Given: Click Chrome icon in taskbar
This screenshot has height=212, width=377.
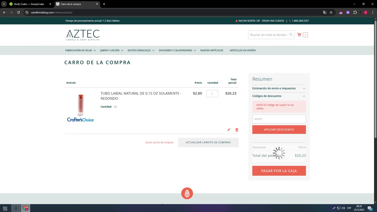Looking at the screenshot, I should point(26,208).
